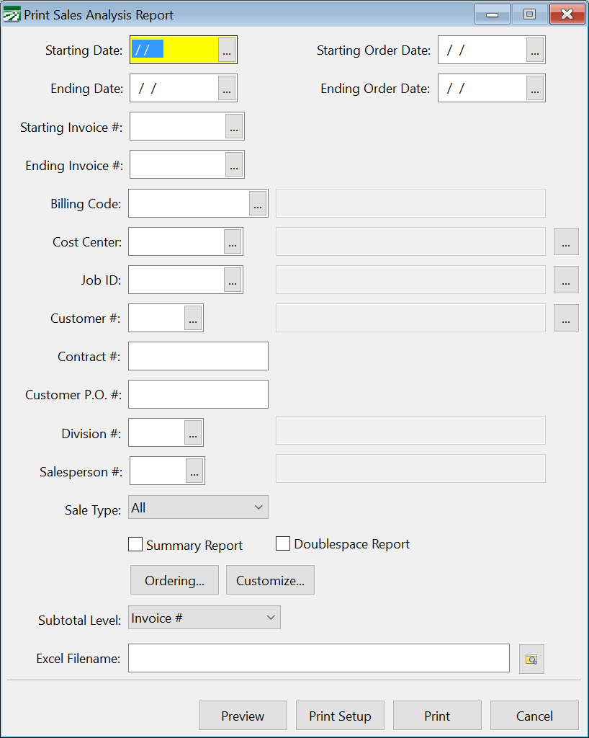Open the Subtotal Level dropdown

[x=204, y=618]
